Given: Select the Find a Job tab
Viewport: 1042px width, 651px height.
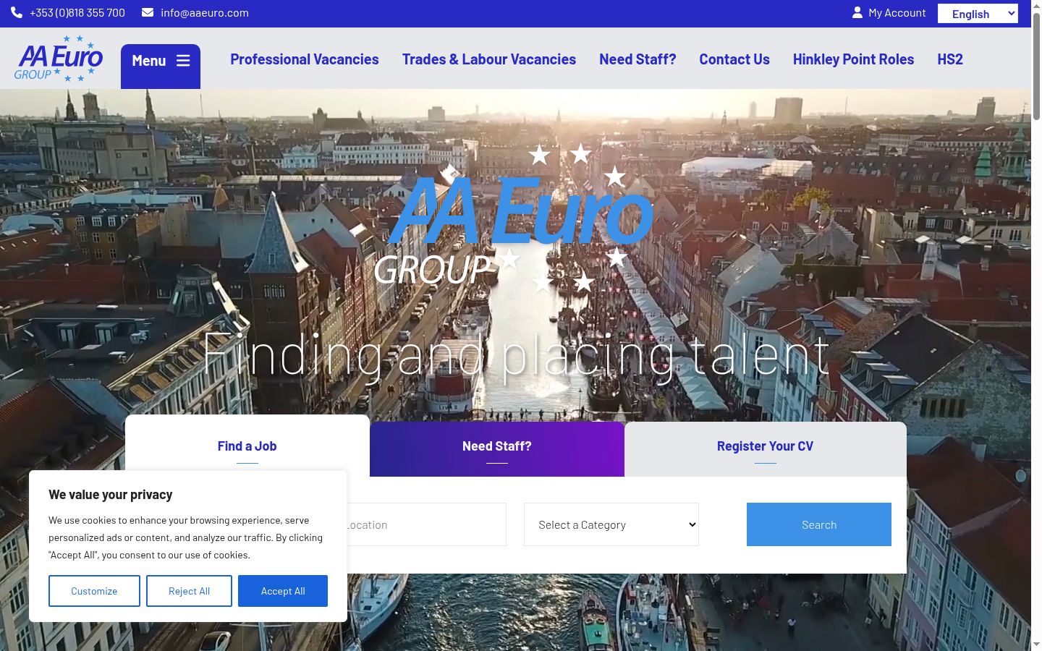Looking at the screenshot, I should tap(247, 446).
